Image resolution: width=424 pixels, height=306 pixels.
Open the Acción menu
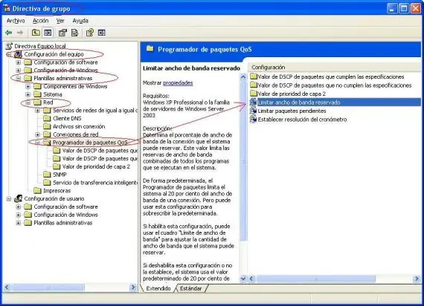41,21
